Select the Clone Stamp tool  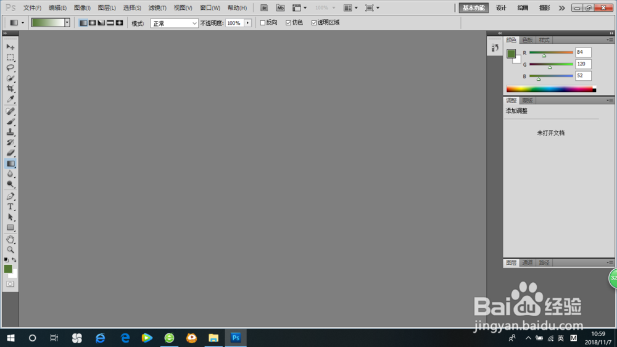10,132
